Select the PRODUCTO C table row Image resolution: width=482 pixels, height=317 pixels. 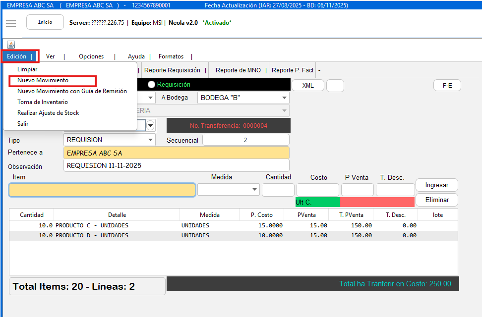pos(233,225)
